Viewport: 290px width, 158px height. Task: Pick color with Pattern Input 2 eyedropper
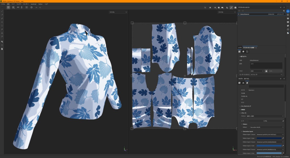pos(283,146)
